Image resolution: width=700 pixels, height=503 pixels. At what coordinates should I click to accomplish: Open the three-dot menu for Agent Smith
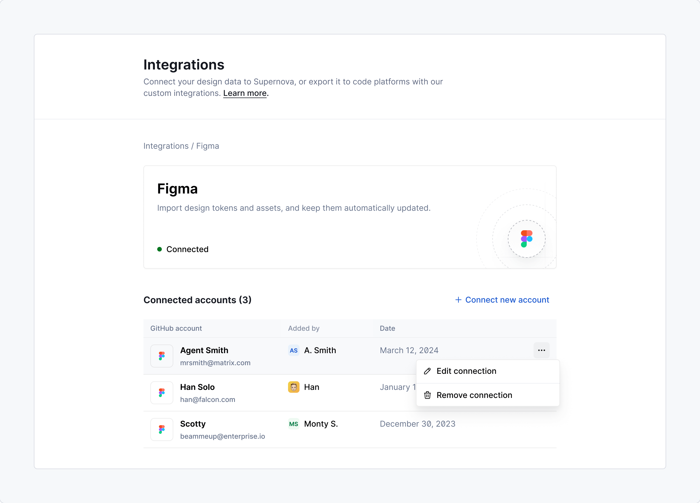coord(541,350)
